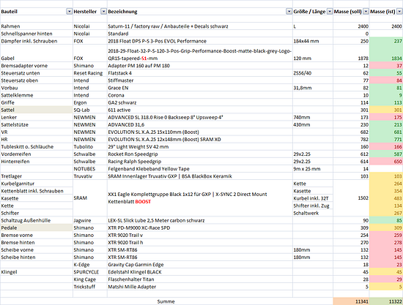The height and width of the screenshot is (305, 403).
Task: Open the Masse (soll) filter dropdown
Action: click(366, 12)
